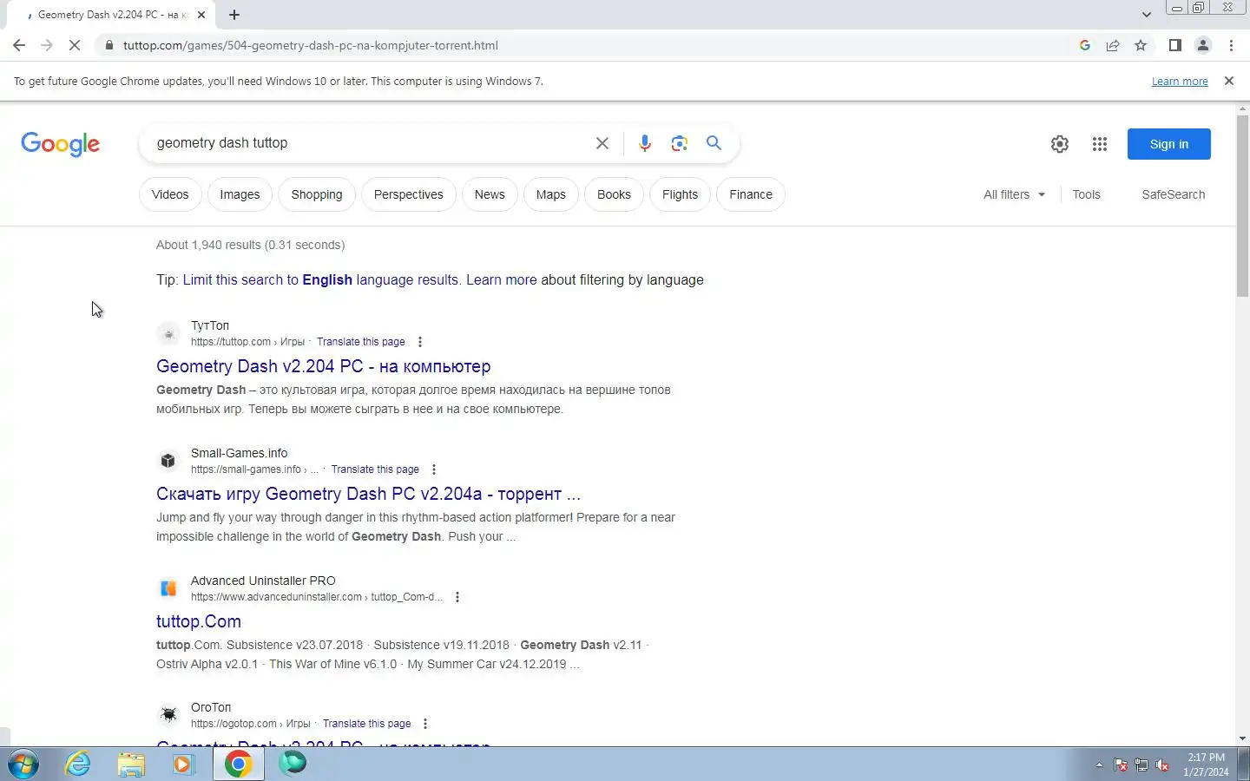The height and width of the screenshot is (781, 1250).
Task: Filter results by News
Action: coord(490,194)
